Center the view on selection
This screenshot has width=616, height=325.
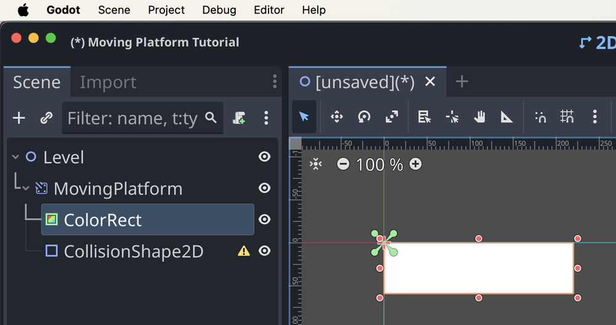pyautogui.click(x=315, y=164)
